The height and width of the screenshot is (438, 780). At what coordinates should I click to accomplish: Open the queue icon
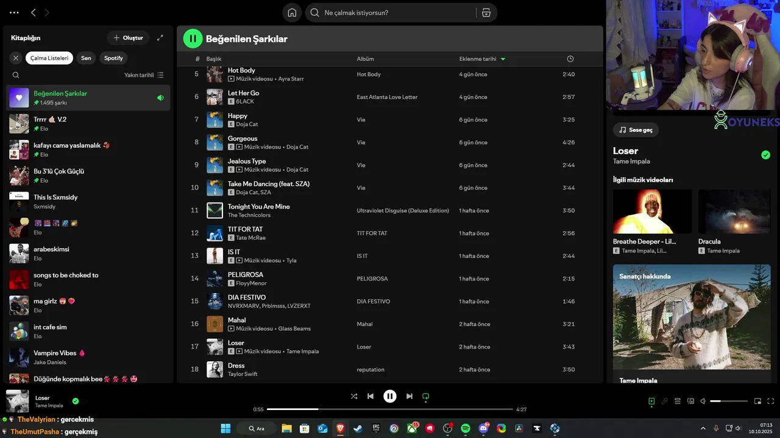678,401
